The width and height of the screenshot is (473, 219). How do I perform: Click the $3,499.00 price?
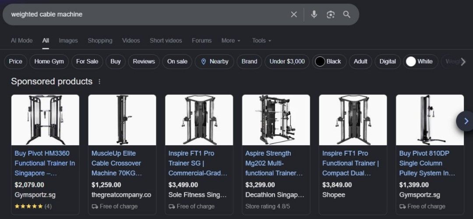point(183,185)
